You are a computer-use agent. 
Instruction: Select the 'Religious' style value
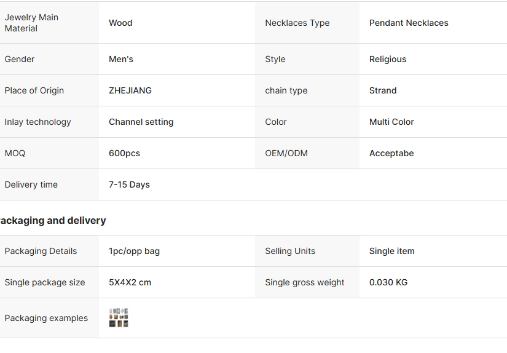pyautogui.click(x=388, y=59)
